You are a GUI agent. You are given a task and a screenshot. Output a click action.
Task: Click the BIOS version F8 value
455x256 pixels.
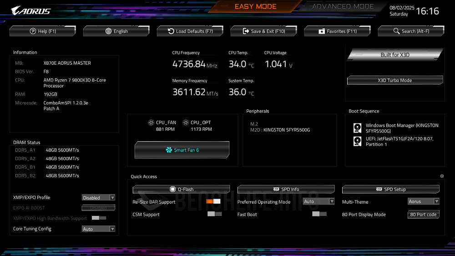click(x=46, y=72)
